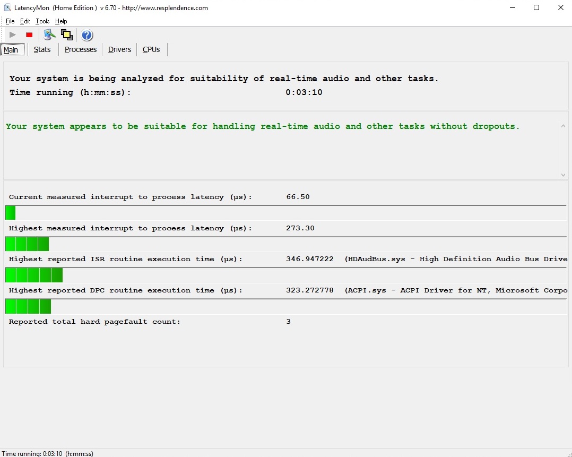The width and height of the screenshot is (572, 457).
Task: Click the Start monitor play icon
Action: [12, 35]
